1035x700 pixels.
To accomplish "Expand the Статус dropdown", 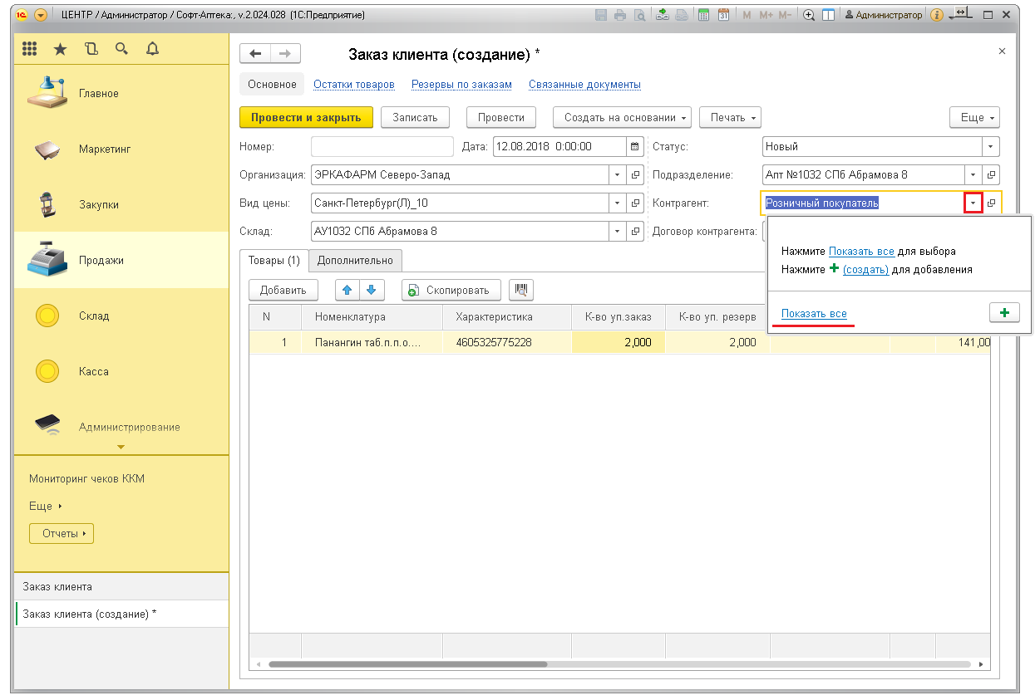I will [990, 147].
